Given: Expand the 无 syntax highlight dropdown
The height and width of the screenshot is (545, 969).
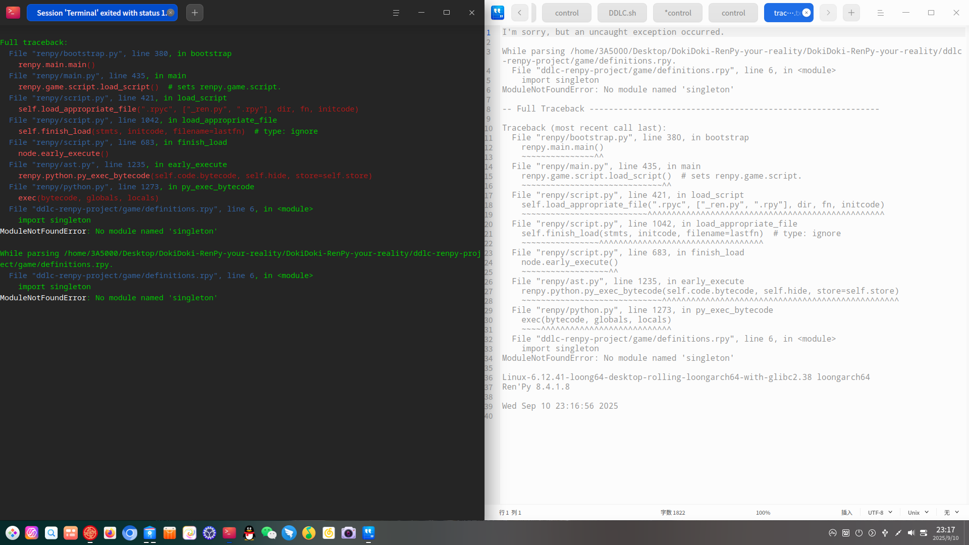Looking at the screenshot, I should coord(951,512).
